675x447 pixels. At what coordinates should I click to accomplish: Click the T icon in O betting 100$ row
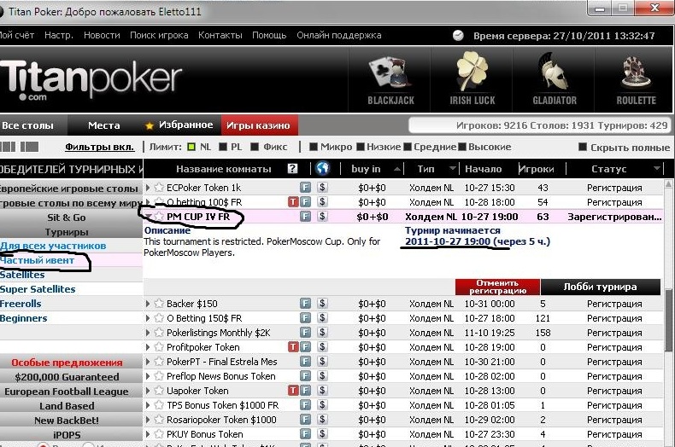pyautogui.click(x=293, y=201)
